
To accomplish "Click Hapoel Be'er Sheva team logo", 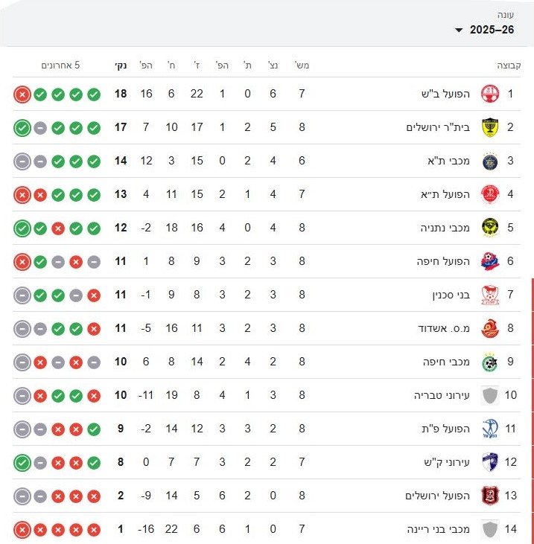I will point(489,94).
